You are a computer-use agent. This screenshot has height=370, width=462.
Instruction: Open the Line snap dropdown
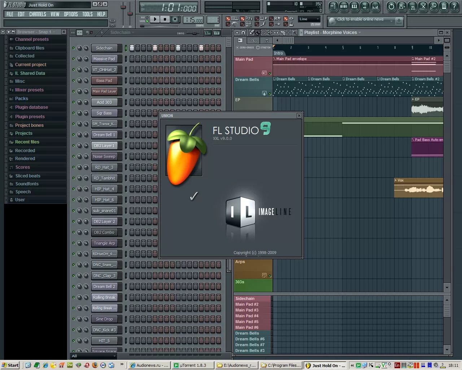point(309,19)
